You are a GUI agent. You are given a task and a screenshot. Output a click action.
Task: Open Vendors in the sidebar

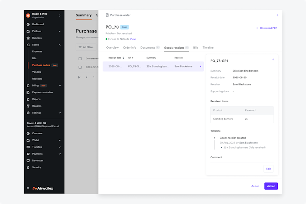click(36, 72)
